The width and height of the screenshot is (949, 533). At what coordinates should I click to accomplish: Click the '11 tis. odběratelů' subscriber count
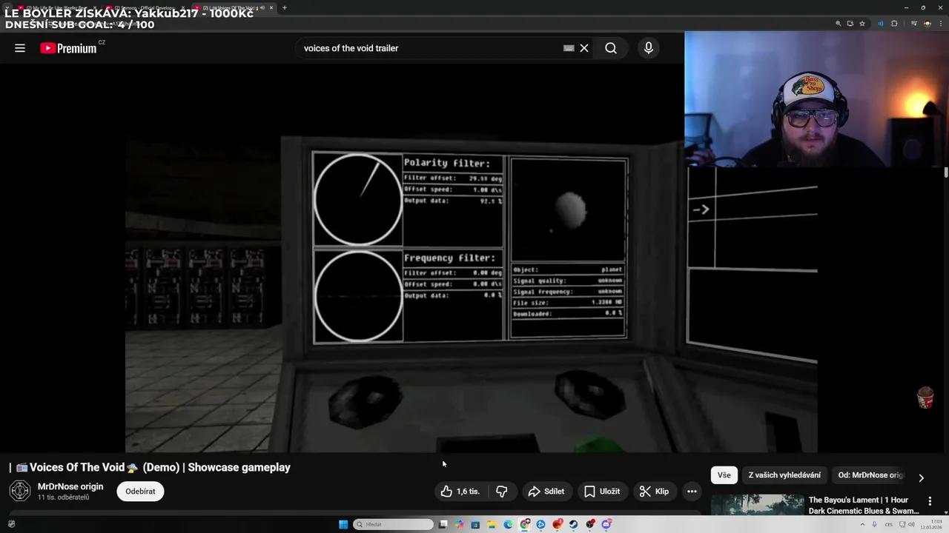pos(63,497)
